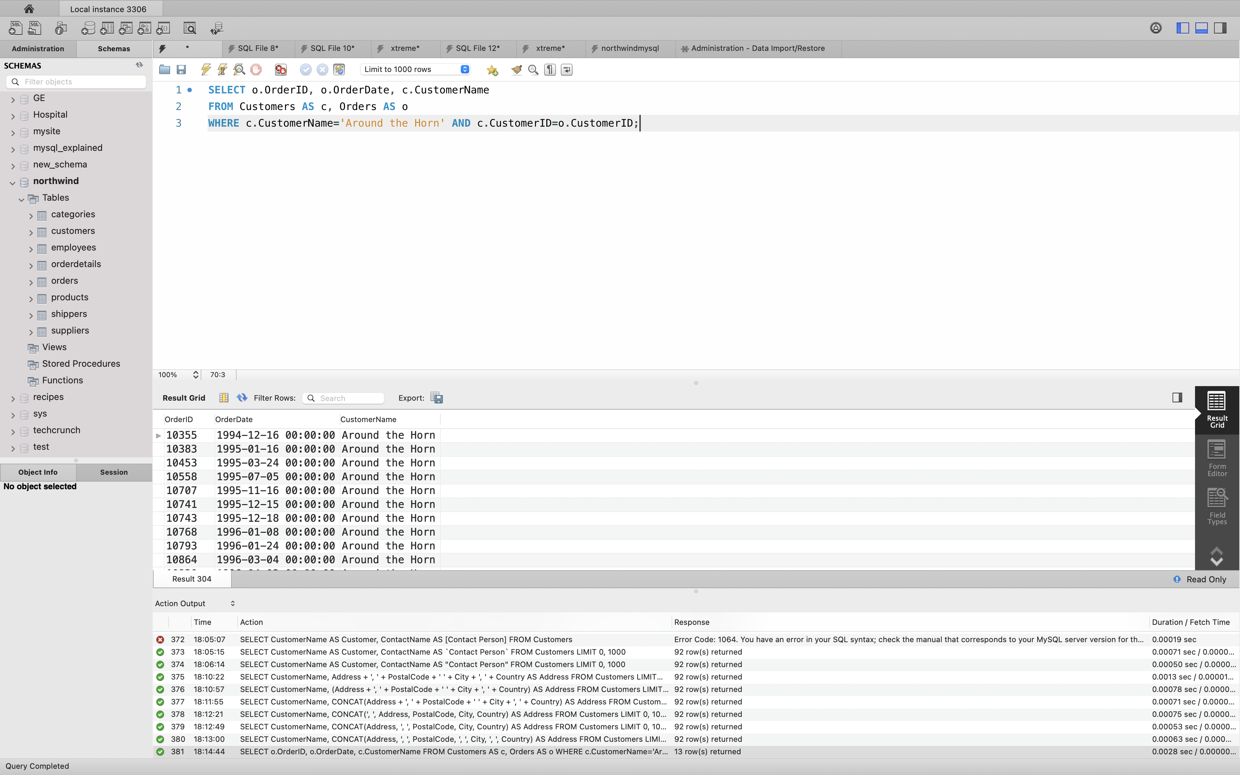The image size is (1240, 775).
Task: Click the Session tab button
Action: coord(114,472)
